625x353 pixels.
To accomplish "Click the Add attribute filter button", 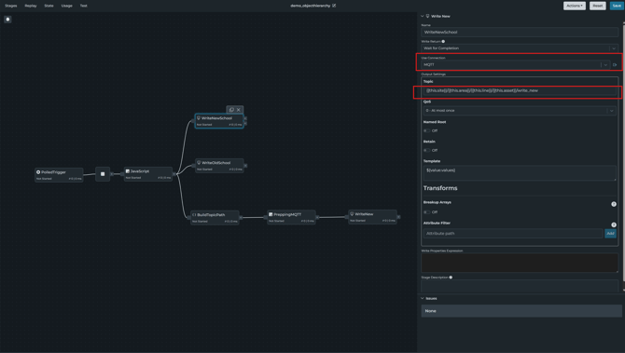I will (x=610, y=234).
